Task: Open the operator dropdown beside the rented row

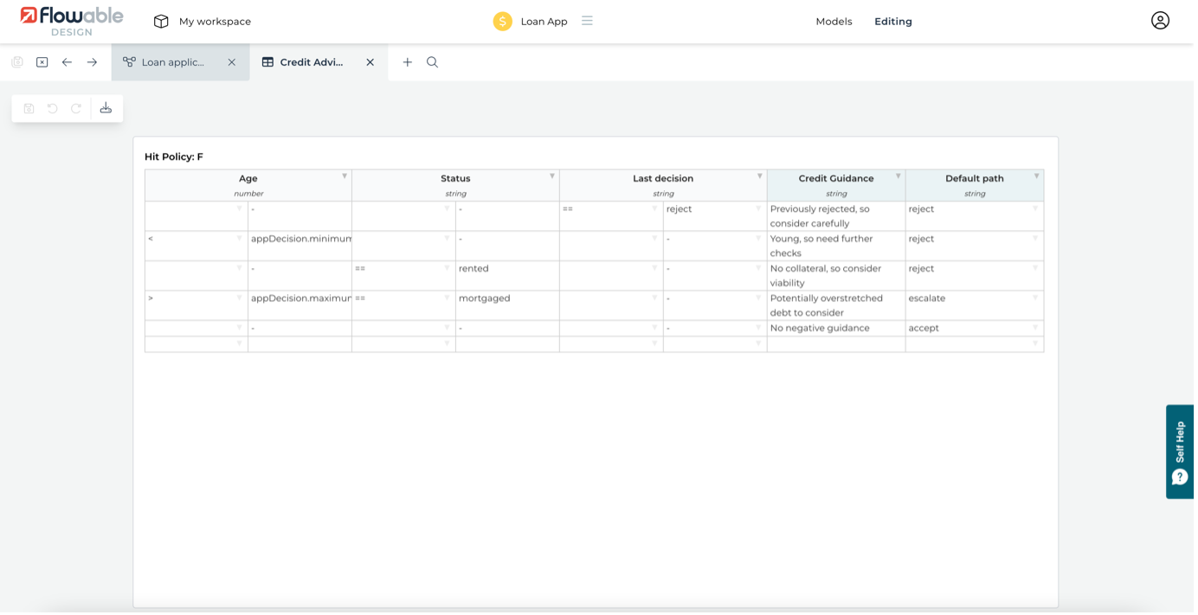Action: (448, 268)
